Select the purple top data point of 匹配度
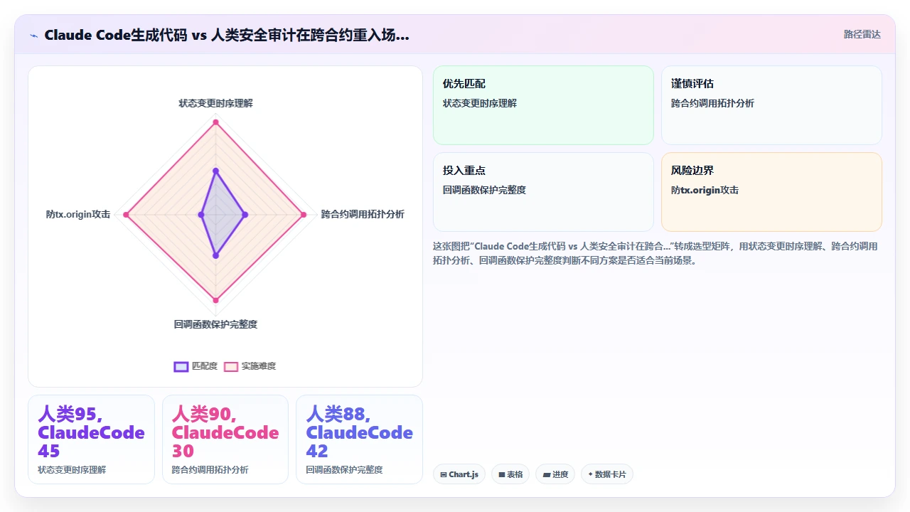Screen dimensions: 910x512 pyautogui.click(x=215, y=171)
